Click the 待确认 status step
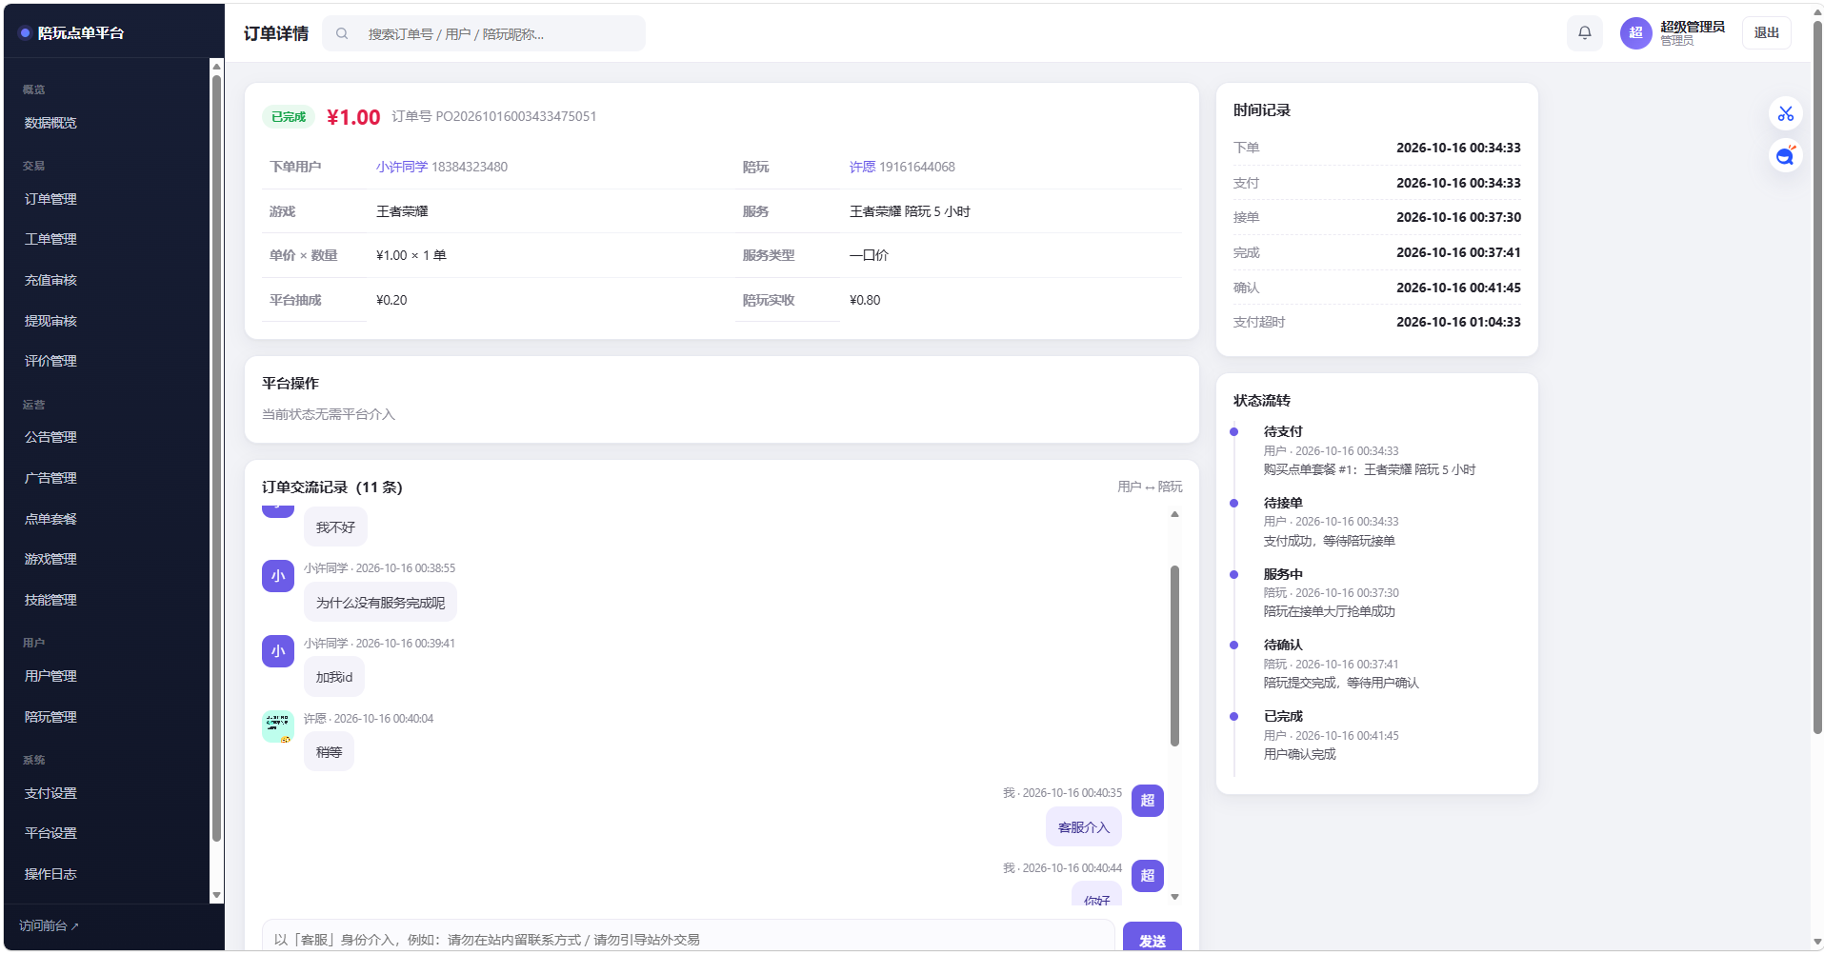 tap(1283, 645)
